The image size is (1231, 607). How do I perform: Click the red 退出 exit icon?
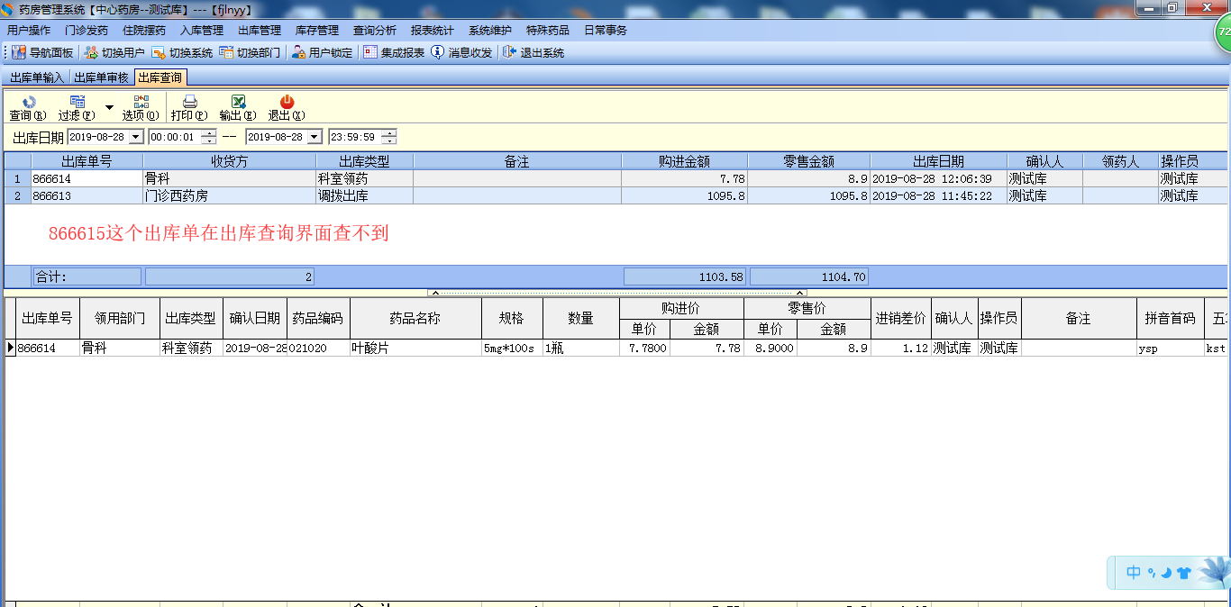[287, 108]
